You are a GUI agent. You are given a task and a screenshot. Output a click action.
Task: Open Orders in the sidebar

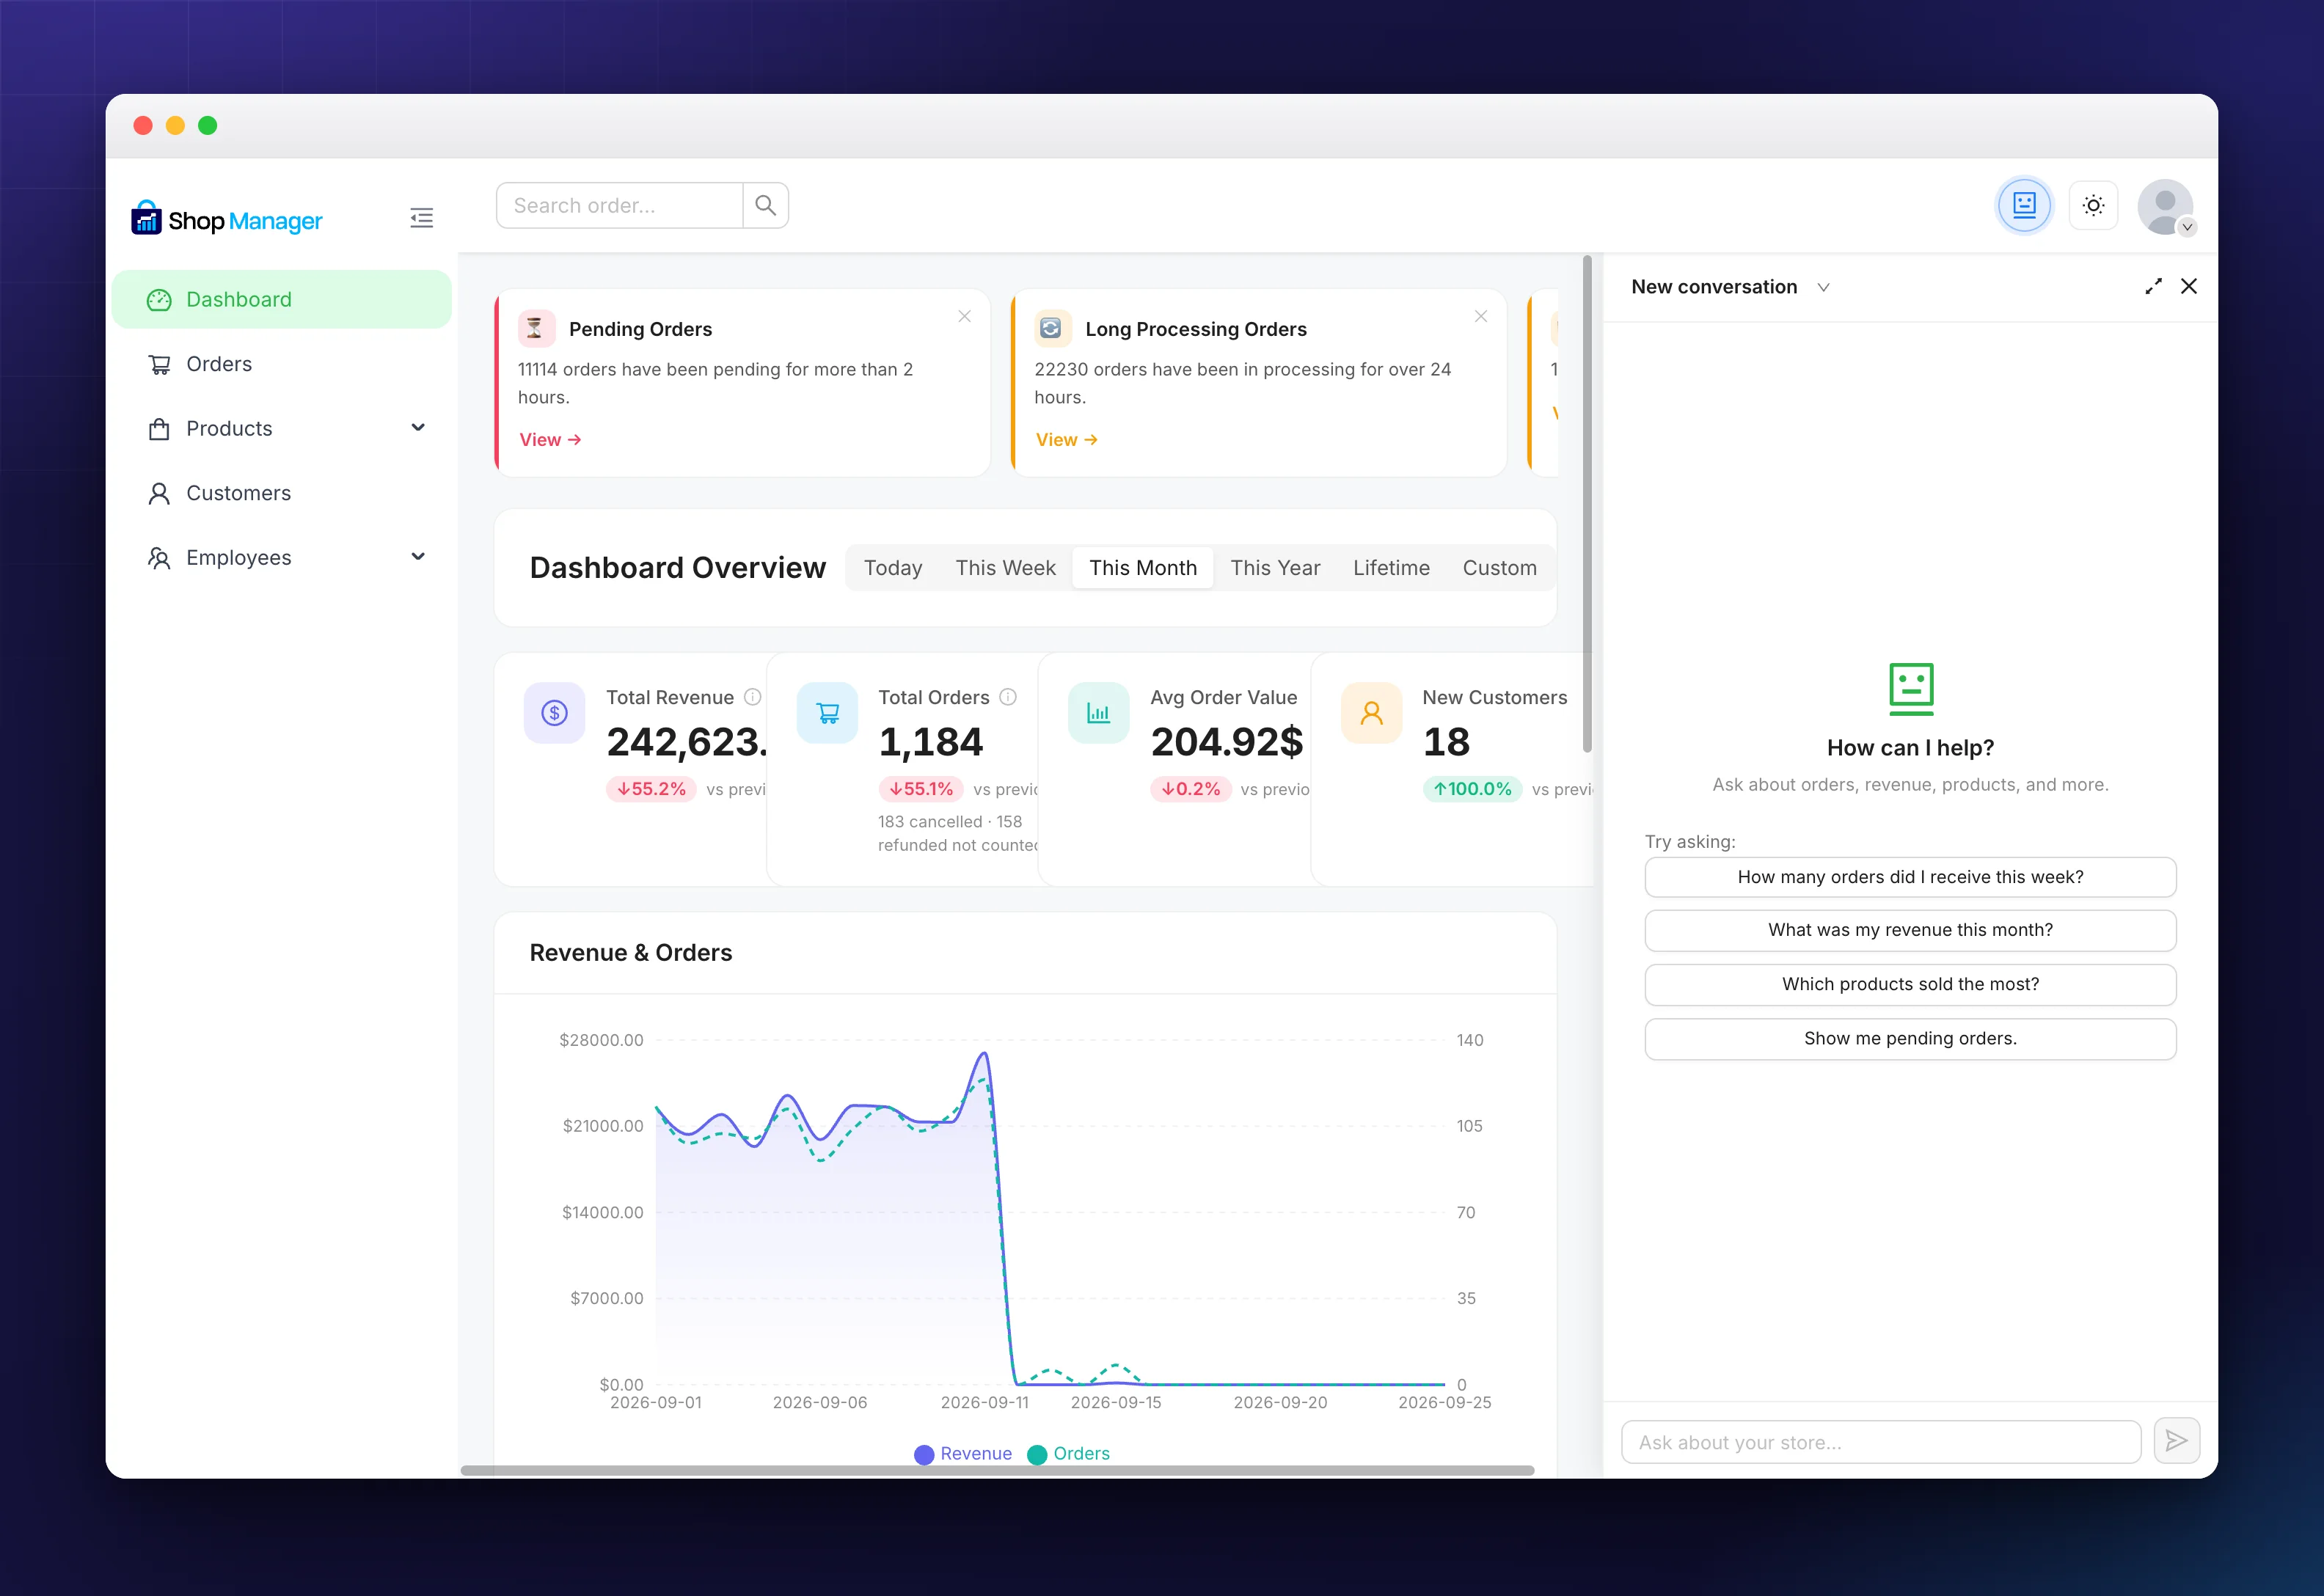coord(282,364)
